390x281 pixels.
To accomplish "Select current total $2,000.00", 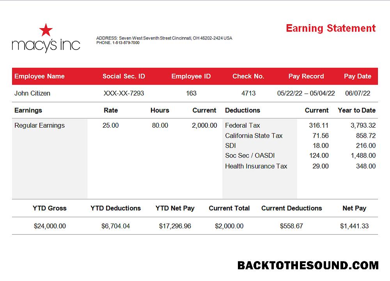I will pos(229,226).
